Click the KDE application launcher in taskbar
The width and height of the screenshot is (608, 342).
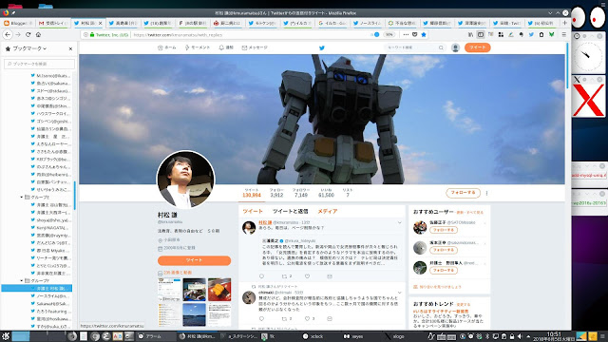[6, 336]
